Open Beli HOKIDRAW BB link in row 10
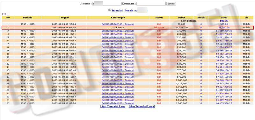The height and width of the screenshot is (120, 255). point(118,54)
